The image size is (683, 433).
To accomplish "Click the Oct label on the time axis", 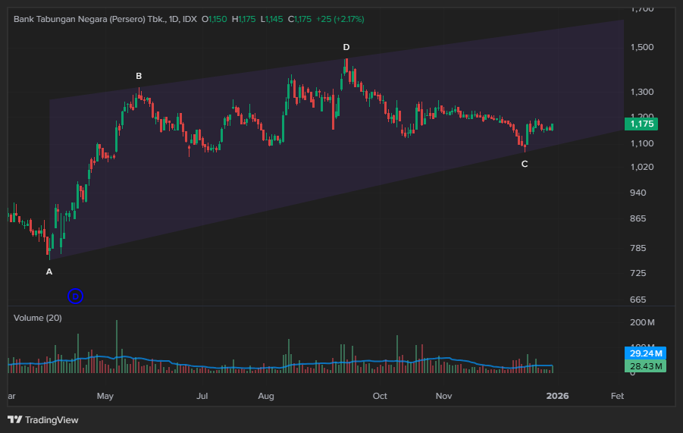I will pyautogui.click(x=380, y=396).
